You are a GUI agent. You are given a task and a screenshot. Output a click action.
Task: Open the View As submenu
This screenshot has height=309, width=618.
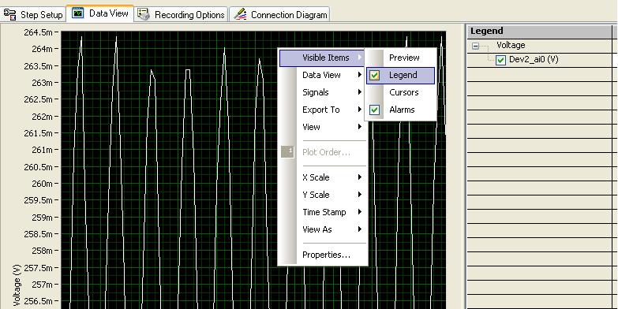pyautogui.click(x=323, y=229)
